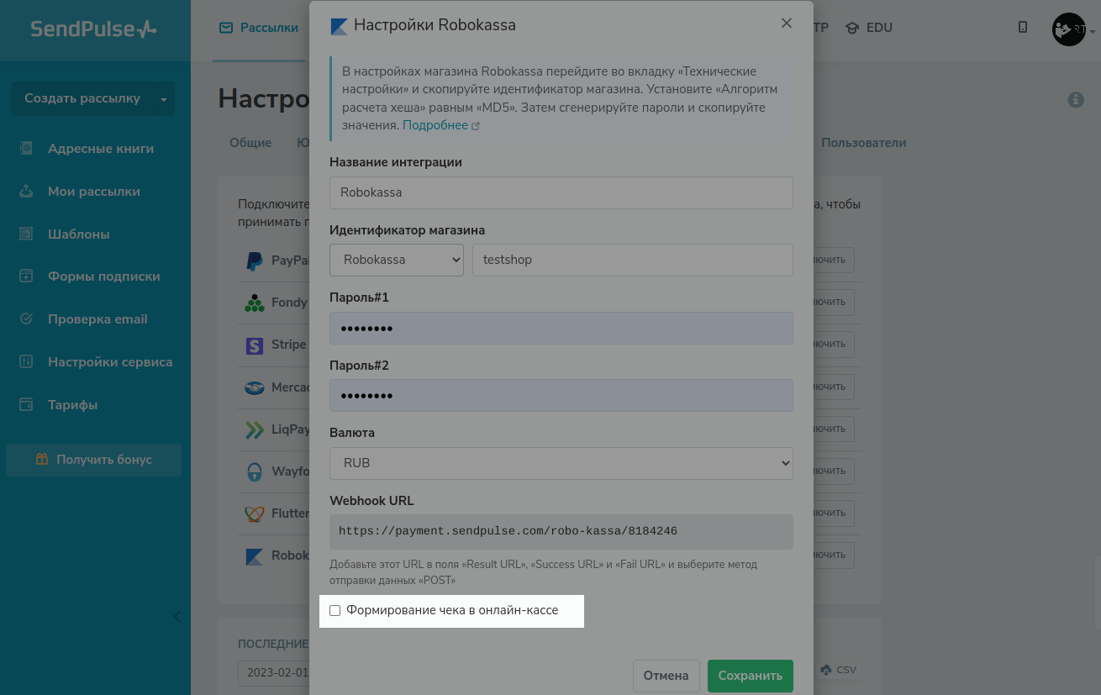Click the Save button in Robokassa settings
The image size is (1101, 695).
(x=750, y=676)
